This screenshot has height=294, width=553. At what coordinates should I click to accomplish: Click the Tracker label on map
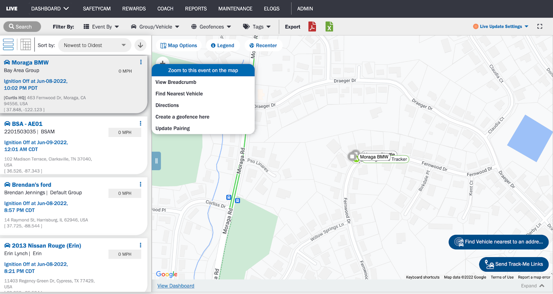pyautogui.click(x=399, y=159)
